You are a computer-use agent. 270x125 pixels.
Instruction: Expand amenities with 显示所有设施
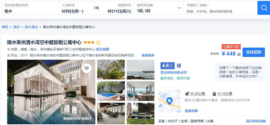click(256, 121)
